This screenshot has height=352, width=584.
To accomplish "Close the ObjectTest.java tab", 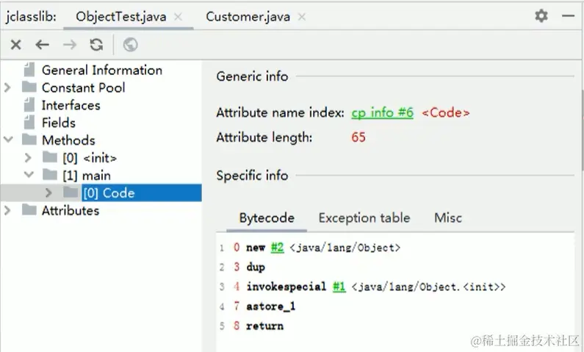I will (x=178, y=17).
